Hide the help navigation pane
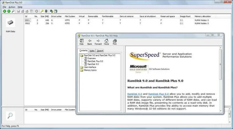233x129 pixels. pos(82,42)
